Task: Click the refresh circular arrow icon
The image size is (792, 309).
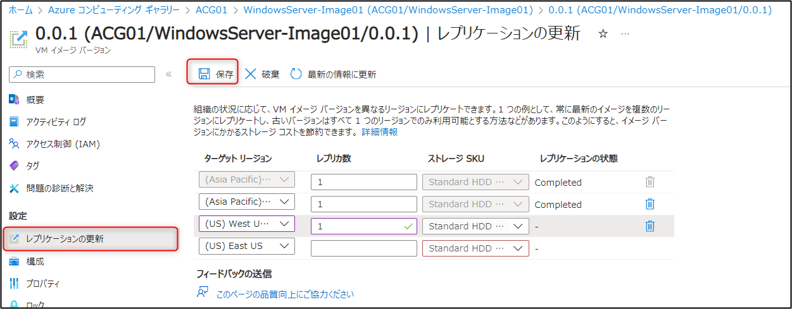Action: coord(296,74)
